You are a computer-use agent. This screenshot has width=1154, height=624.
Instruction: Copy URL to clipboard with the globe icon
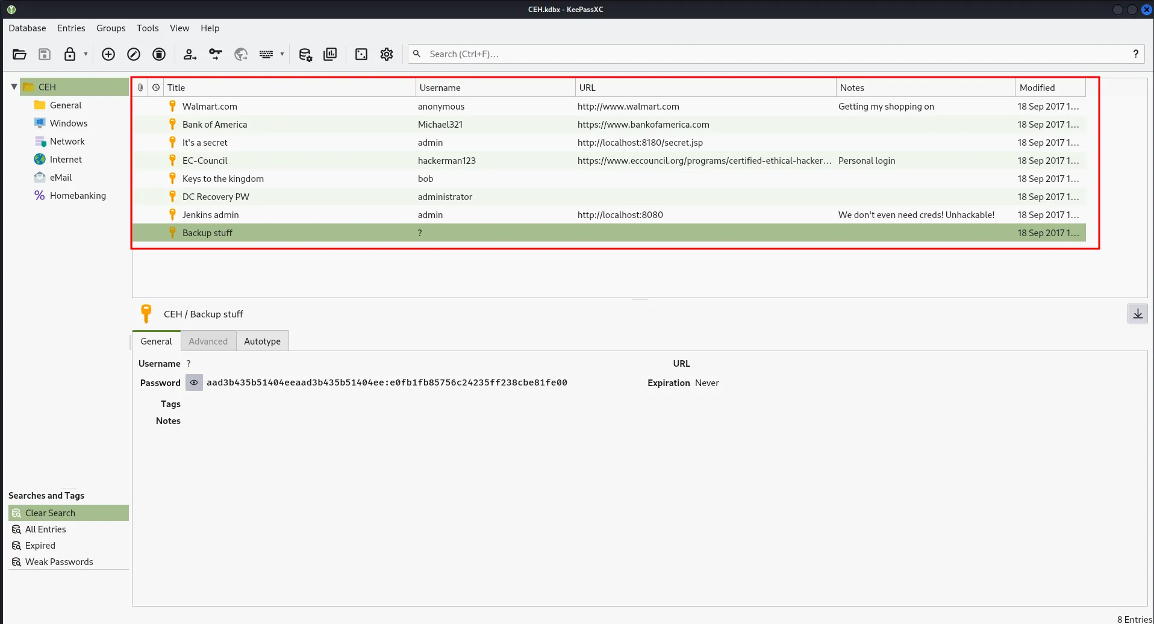(x=241, y=54)
